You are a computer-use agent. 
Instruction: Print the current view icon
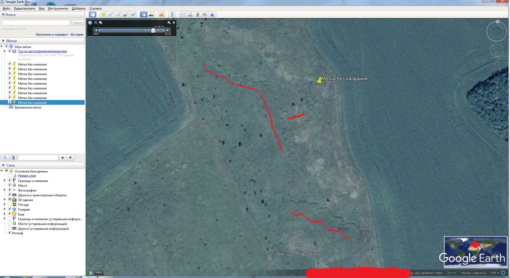point(190,14)
